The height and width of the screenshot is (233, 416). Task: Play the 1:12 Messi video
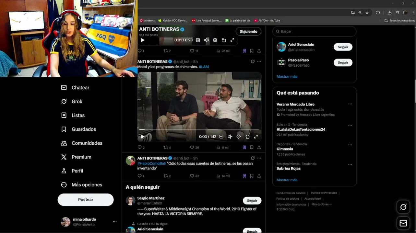pos(142,137)
